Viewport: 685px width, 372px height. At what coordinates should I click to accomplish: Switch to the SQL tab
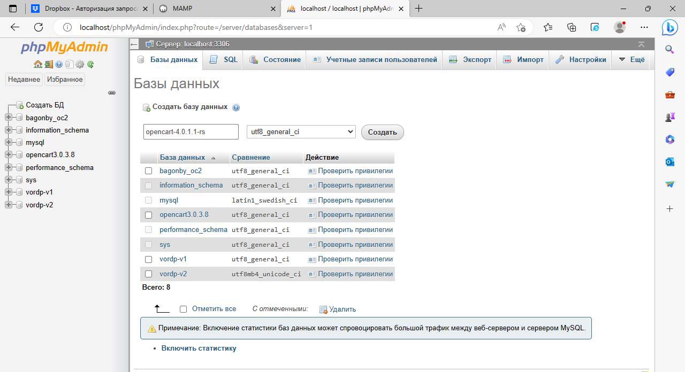(224, 60)
